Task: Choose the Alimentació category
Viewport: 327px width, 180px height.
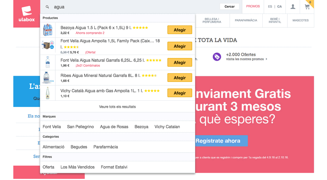Action: click(x=53, y=147)
